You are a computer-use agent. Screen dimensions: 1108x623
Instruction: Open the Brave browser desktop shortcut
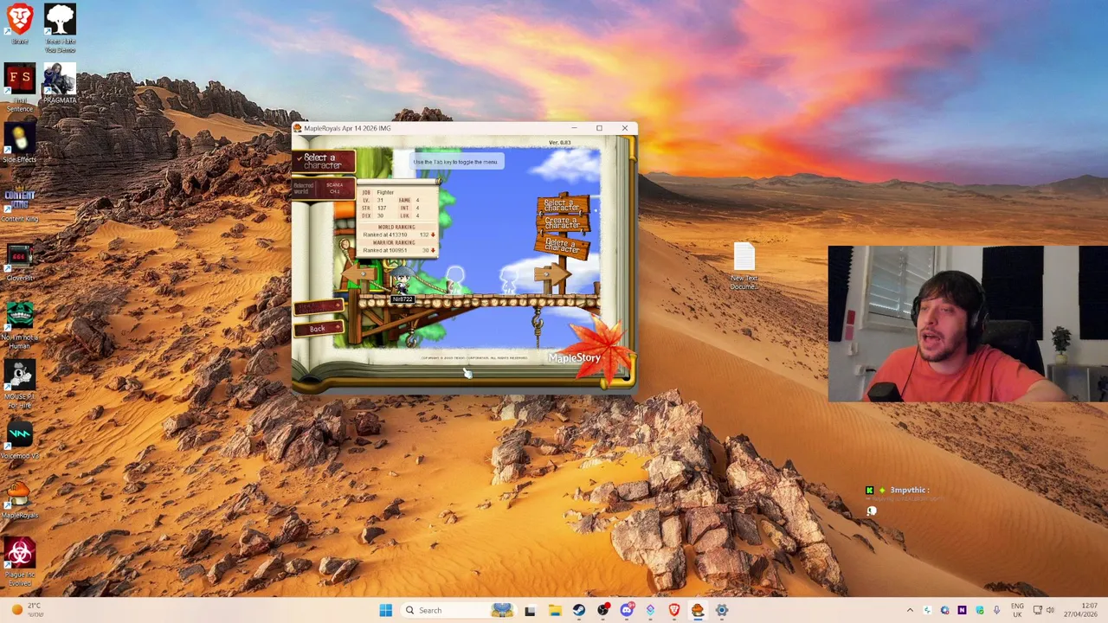point(20,23)
